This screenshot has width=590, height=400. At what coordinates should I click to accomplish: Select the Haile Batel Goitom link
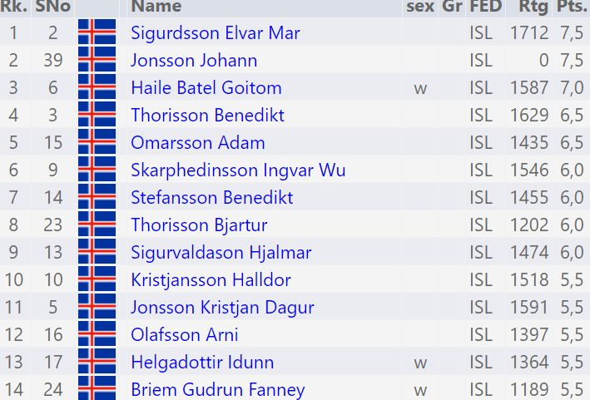(206, 88)
